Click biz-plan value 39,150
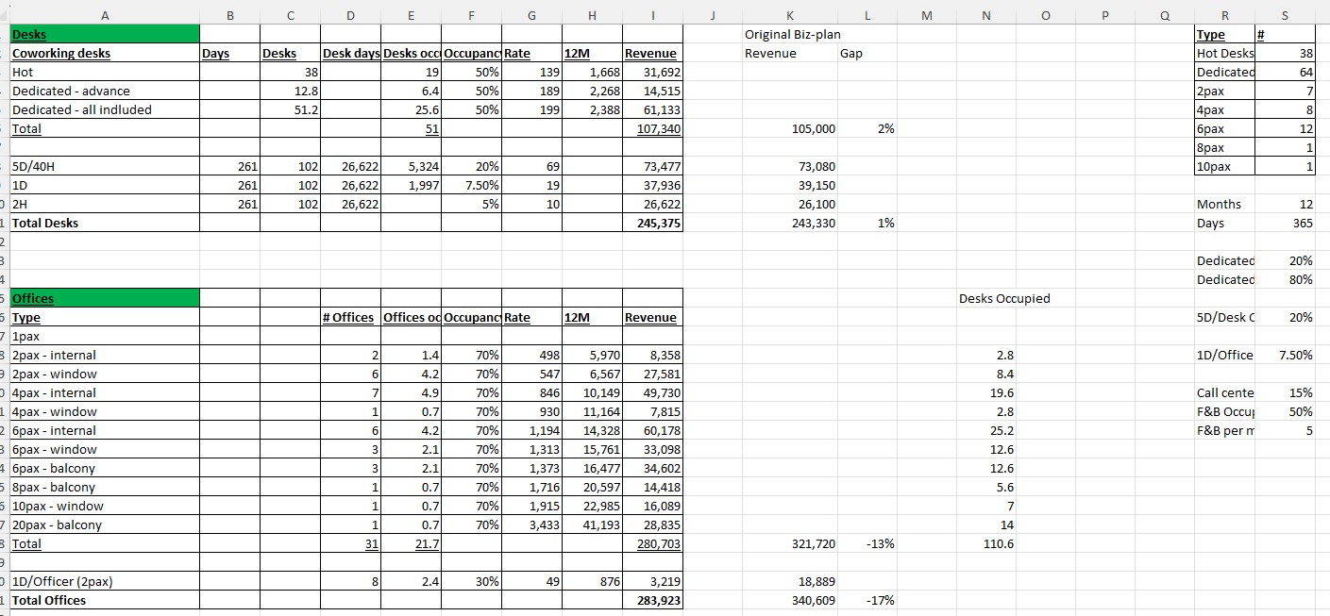This screenshot has height=616, width=1330. [790, 185]
